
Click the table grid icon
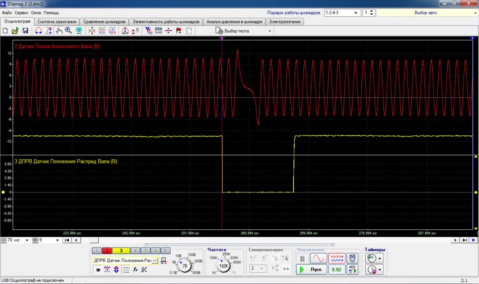click(x=159, y=31)
